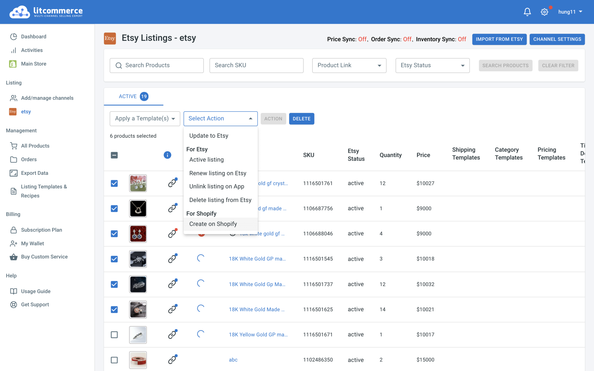Click IMPORT FROM ETSY button

(x=499, y=39)
